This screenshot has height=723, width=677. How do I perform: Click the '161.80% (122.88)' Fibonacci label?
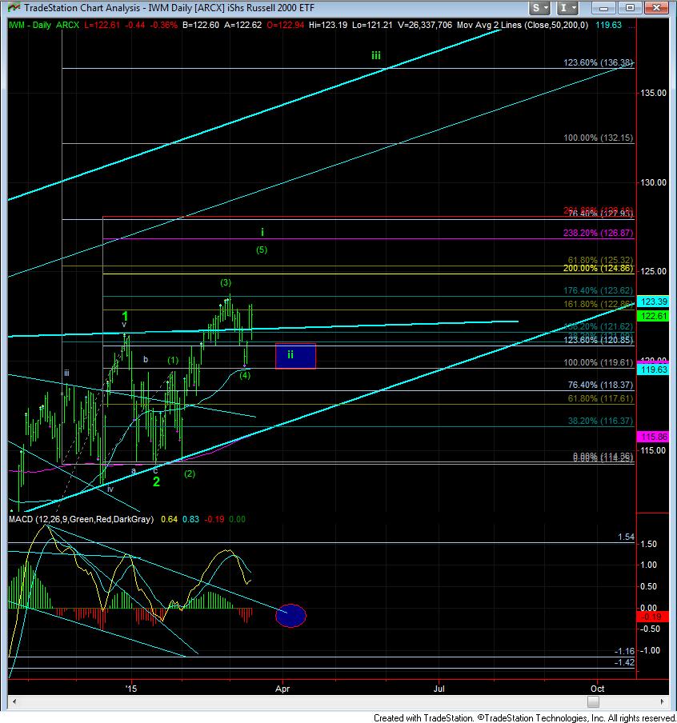[598, 304]
